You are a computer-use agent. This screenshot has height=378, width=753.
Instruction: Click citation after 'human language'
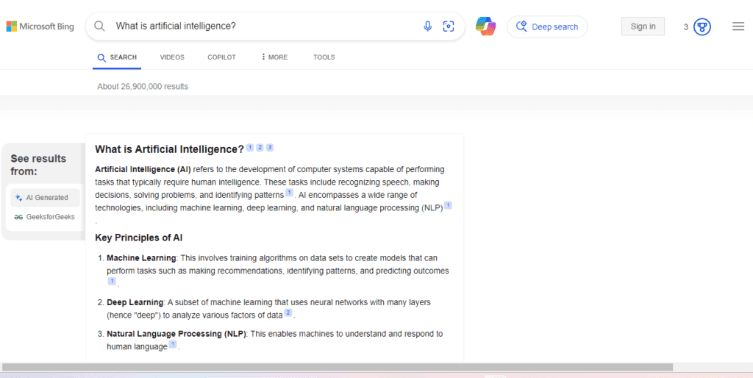[x=173, y=344]
